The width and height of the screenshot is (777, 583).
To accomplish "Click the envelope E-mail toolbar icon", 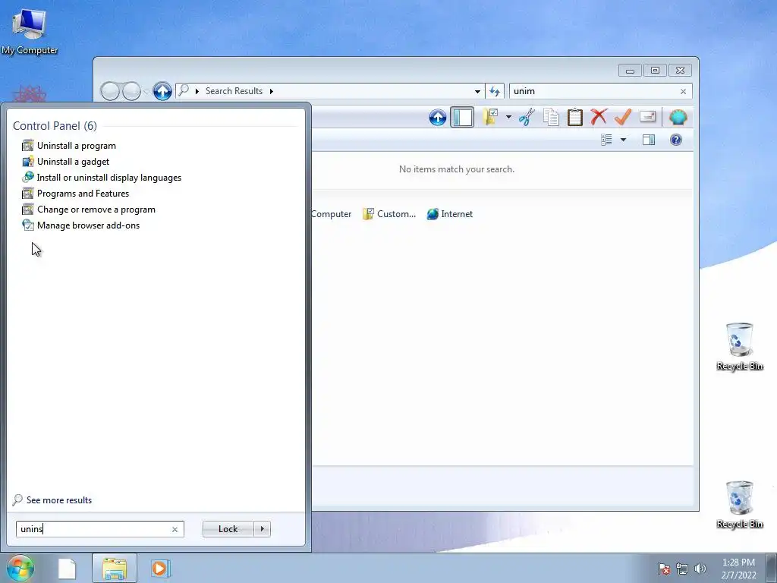I will (648, 117).
